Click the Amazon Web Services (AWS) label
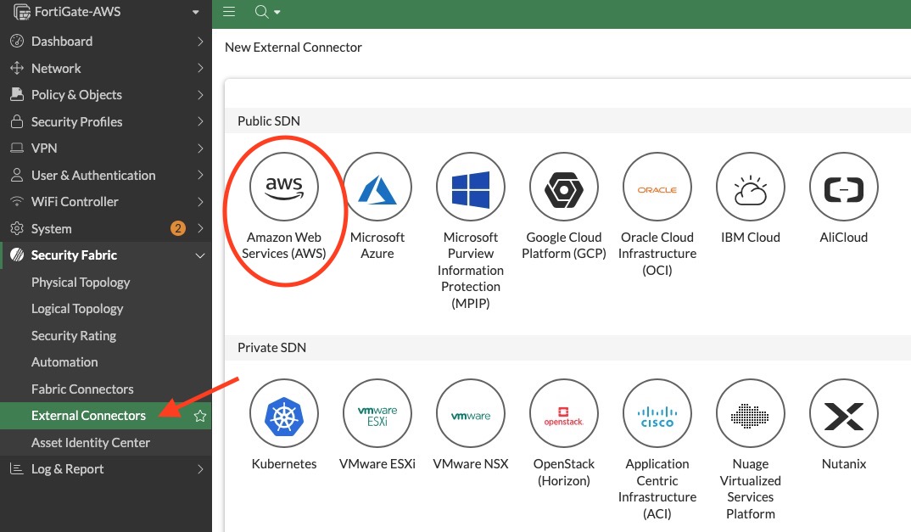 (x=284, y=245)
